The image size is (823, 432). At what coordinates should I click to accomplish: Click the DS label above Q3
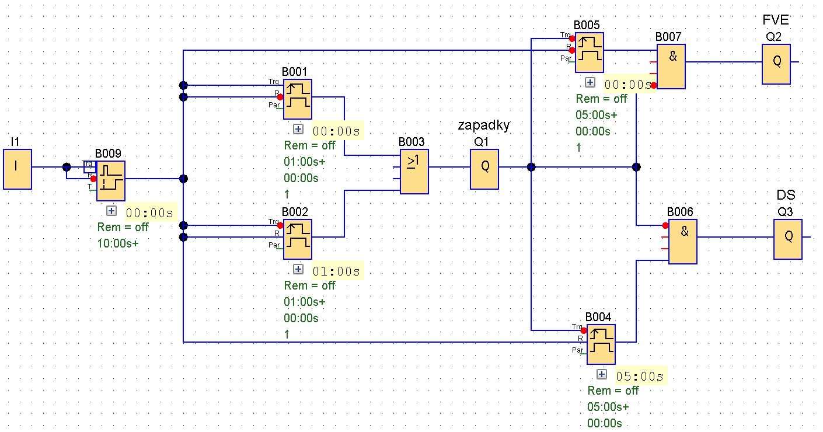pyautogui.click(x=786, y=195)
